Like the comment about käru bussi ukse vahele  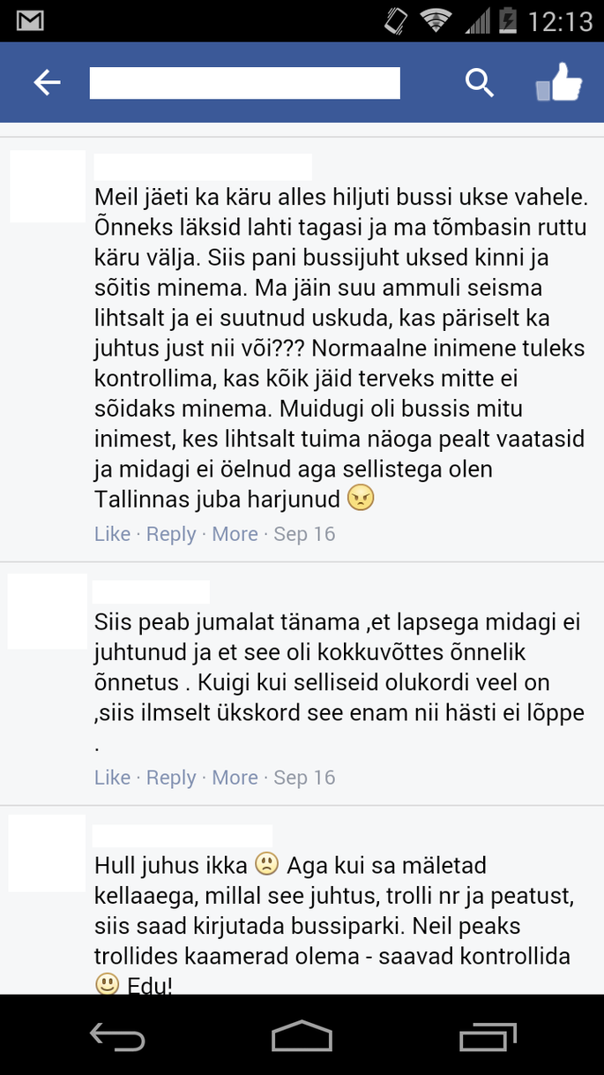tap(112, 534)
